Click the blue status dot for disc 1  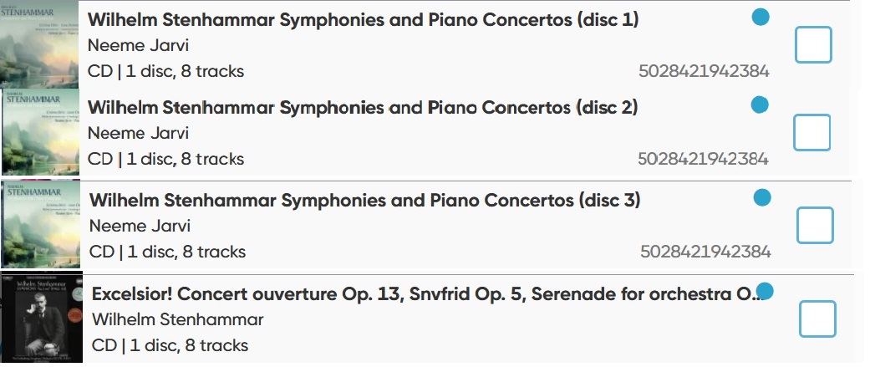[x=761, y=17]
